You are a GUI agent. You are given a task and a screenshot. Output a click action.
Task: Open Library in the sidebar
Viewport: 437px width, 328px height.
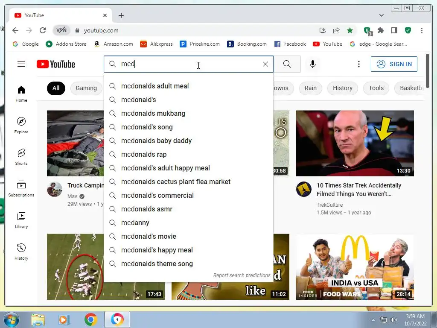pos(21,220)
